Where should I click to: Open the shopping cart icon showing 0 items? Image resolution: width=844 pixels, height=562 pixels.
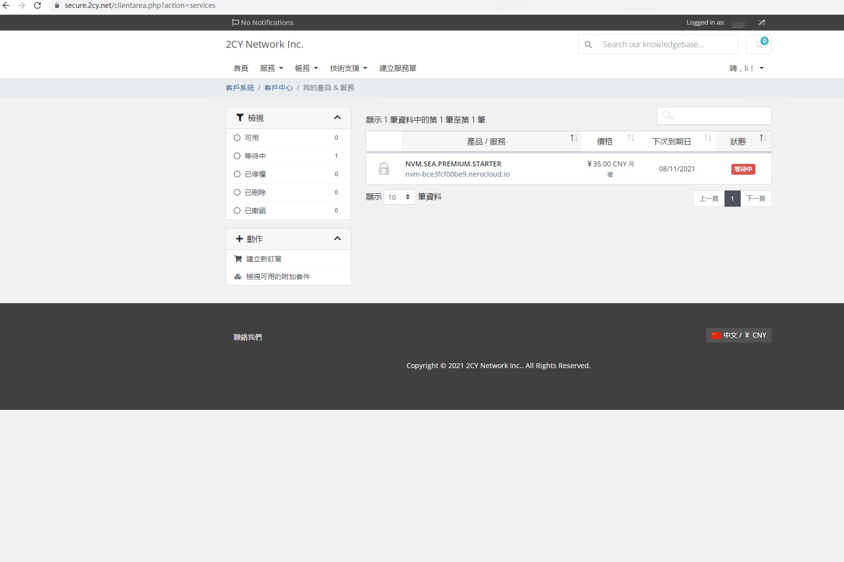coord(758,44)
